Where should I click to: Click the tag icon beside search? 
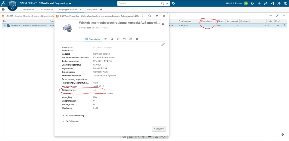click(173, 3)
